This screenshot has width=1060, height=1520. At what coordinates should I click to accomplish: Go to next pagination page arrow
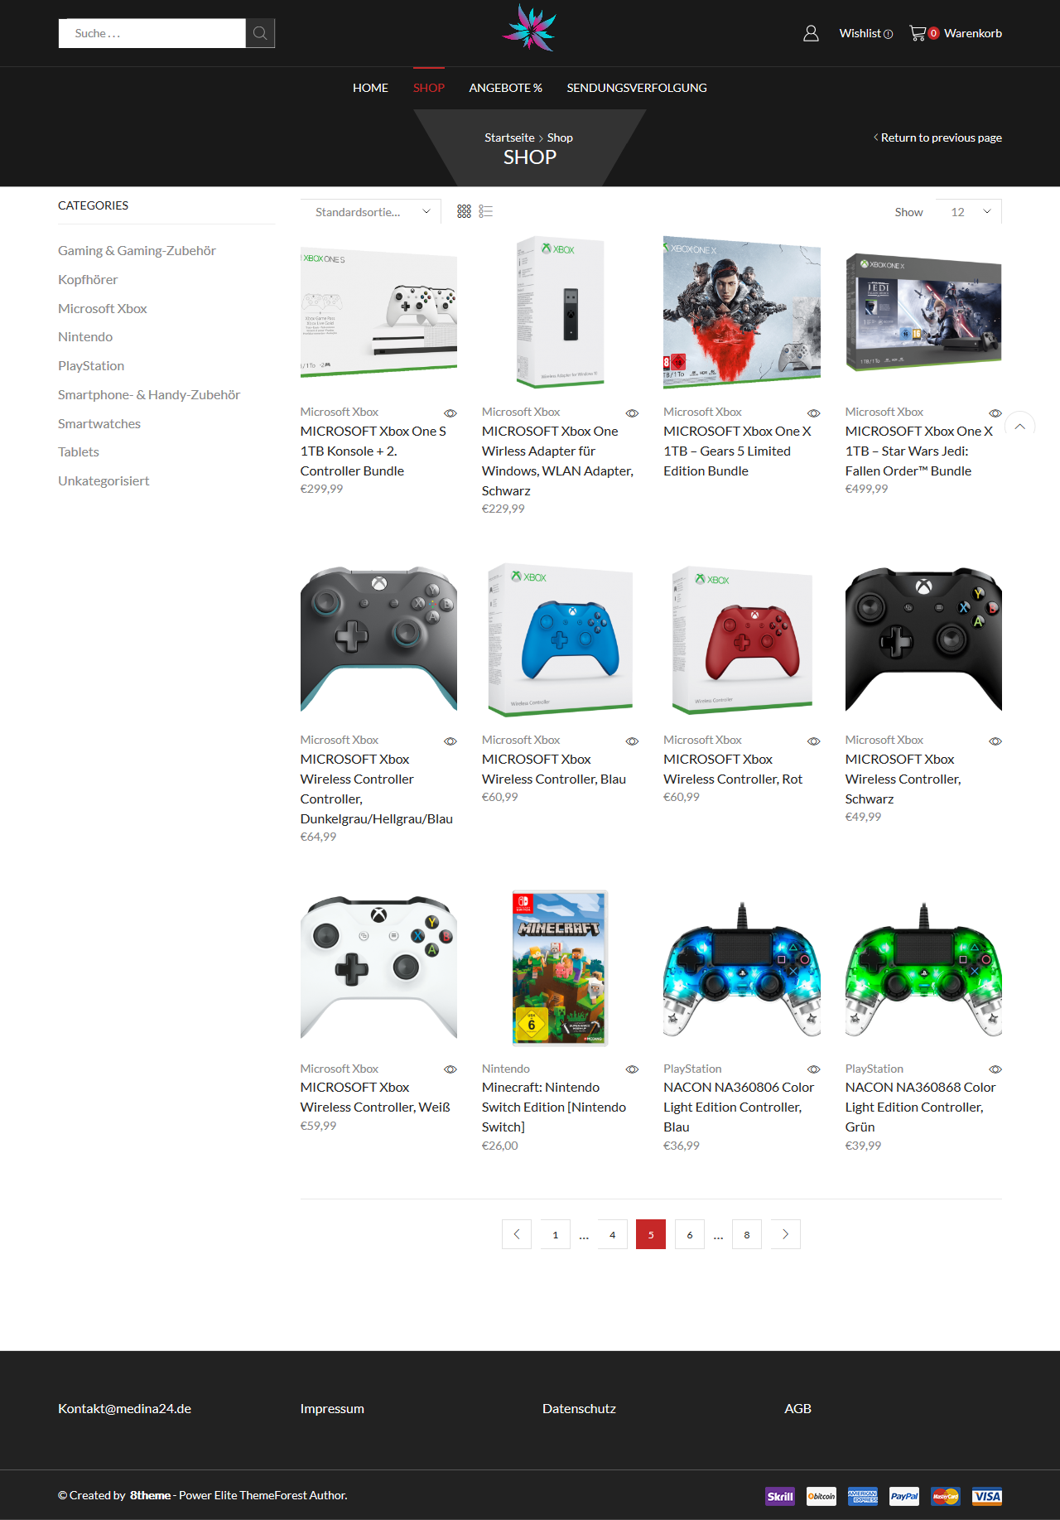tap(785, 1234)
